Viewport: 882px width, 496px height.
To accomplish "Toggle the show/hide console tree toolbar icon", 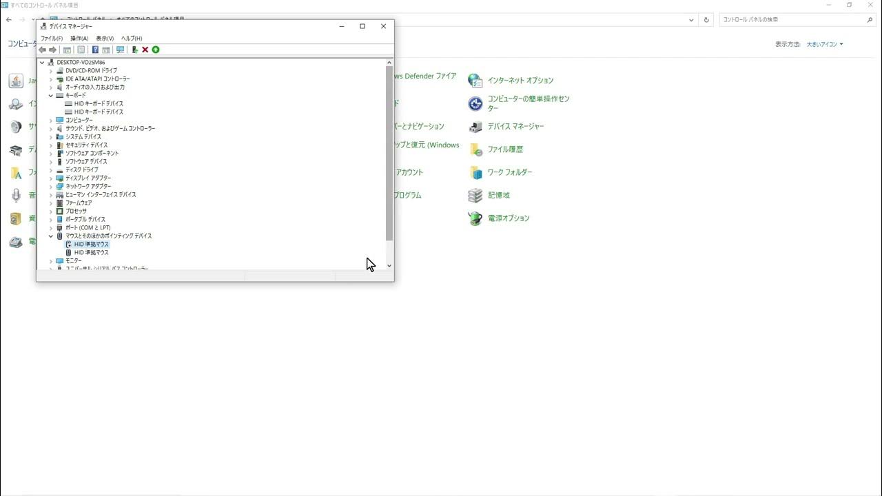I will coord(67,50).
